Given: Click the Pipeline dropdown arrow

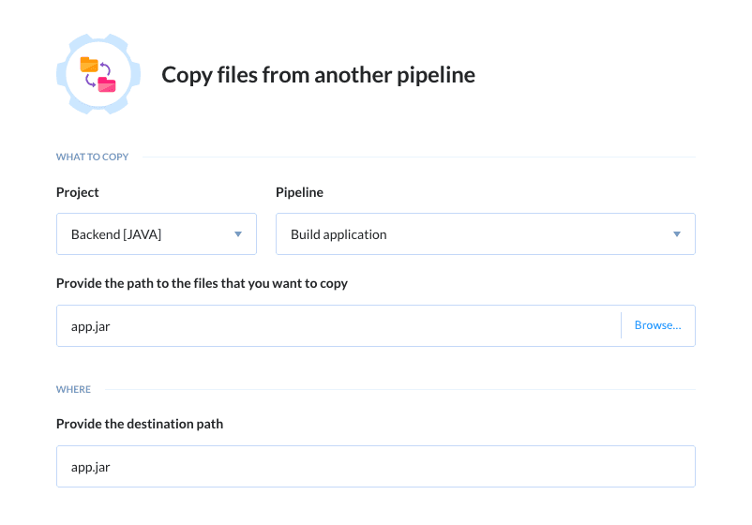Looking at the screenshot, I should pos(677,234).
